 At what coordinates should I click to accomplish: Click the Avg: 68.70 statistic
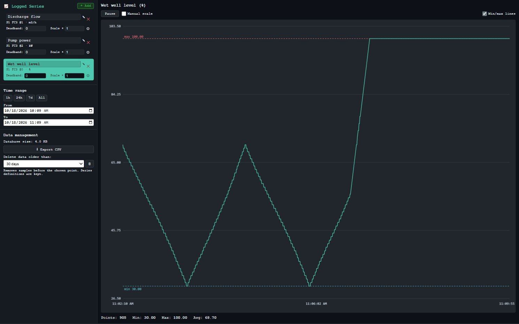click(205, 318)
